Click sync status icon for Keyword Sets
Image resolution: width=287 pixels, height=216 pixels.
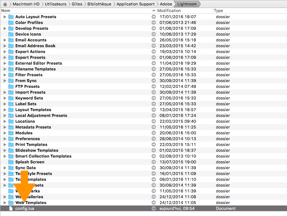point(154,98)
